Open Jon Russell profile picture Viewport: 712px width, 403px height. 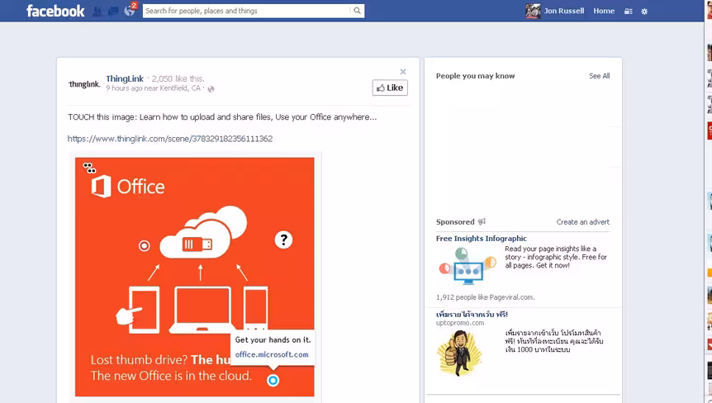pyautogui.click(x=533, y=11)
